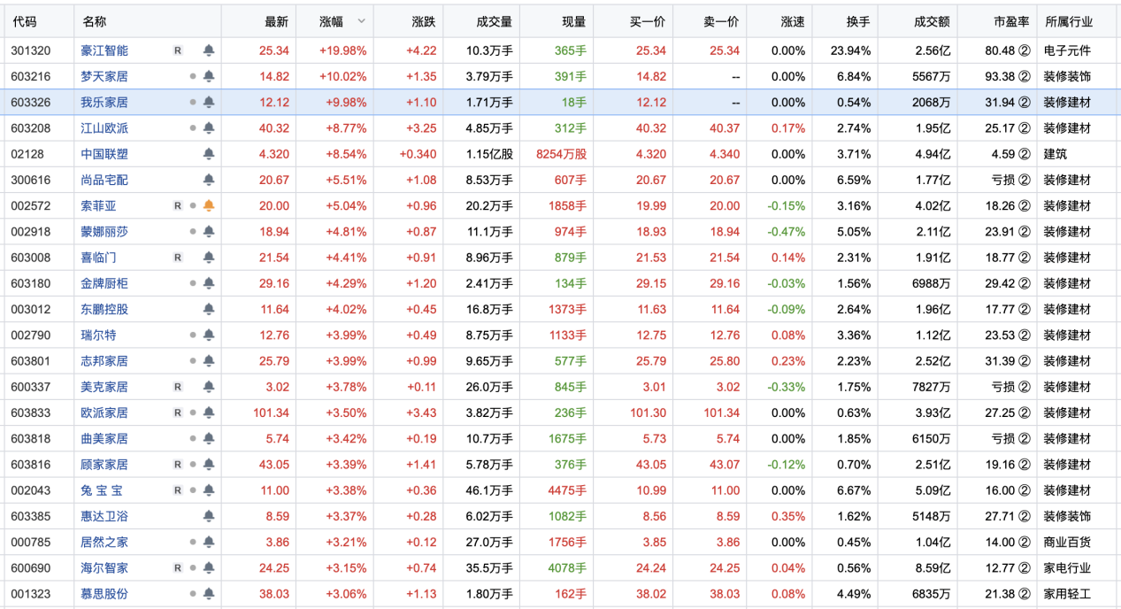Click the bell icon in the 瑞尔特 row
The image size is (1121, 609).
click(209, 335)
